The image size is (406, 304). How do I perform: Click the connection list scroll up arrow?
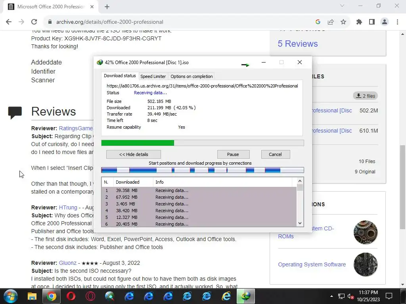[x=300, y=181]
